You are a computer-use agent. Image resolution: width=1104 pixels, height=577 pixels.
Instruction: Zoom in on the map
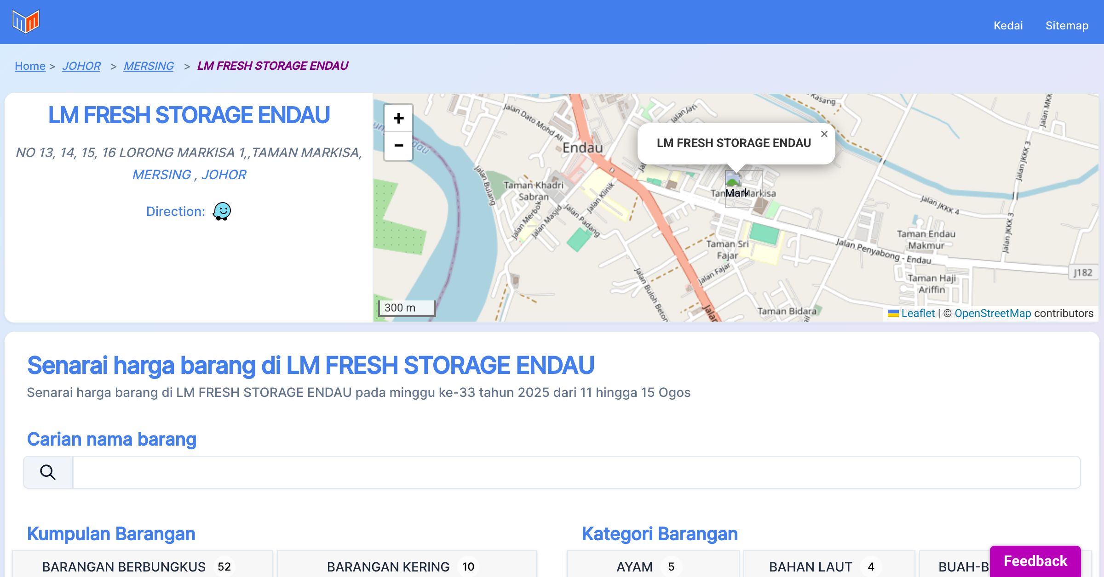pyautogui.click(x=398, y=119)
